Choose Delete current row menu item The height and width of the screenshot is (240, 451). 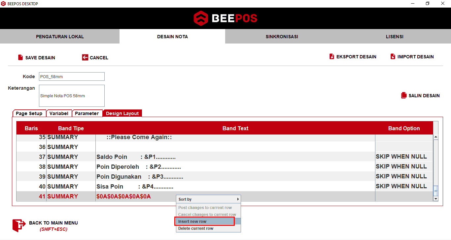click(208, 228)
